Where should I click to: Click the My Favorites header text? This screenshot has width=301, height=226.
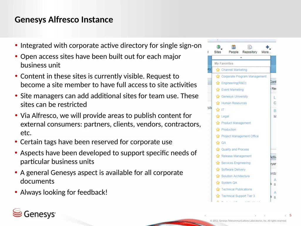point(224,64)
